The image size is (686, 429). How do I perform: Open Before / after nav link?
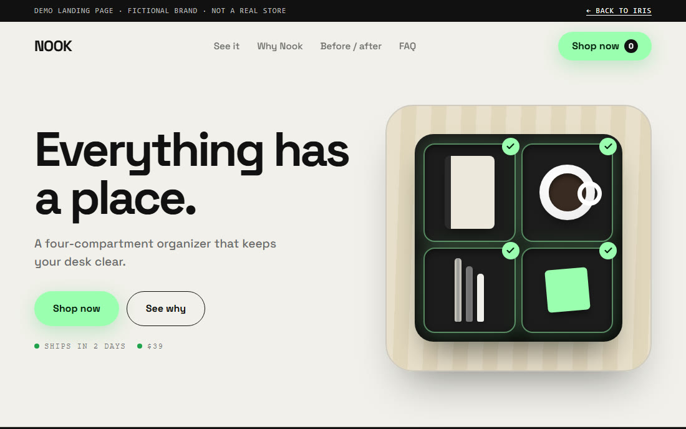350,46
